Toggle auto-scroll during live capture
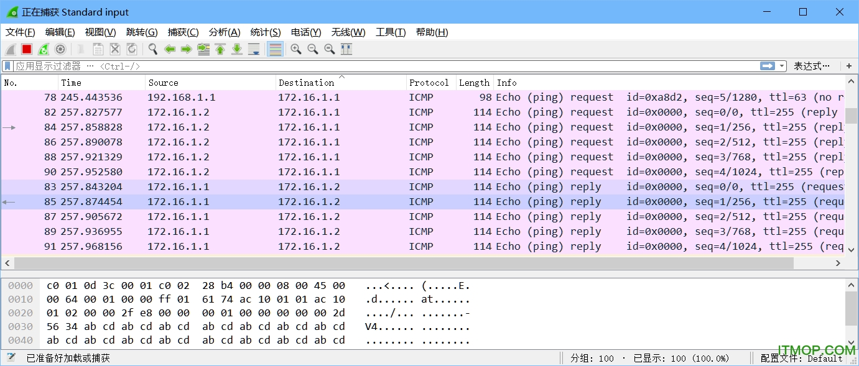859x366 pixels. [254, 49]
